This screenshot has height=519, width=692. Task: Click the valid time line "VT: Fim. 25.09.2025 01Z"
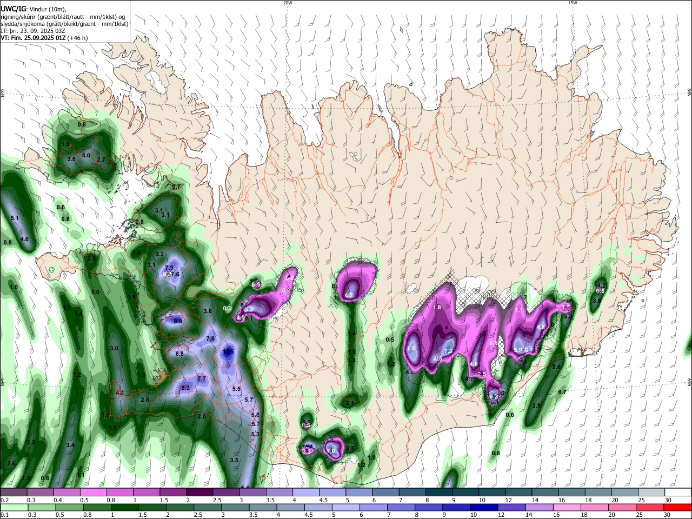pyautogui.click(x=33, y=38)
